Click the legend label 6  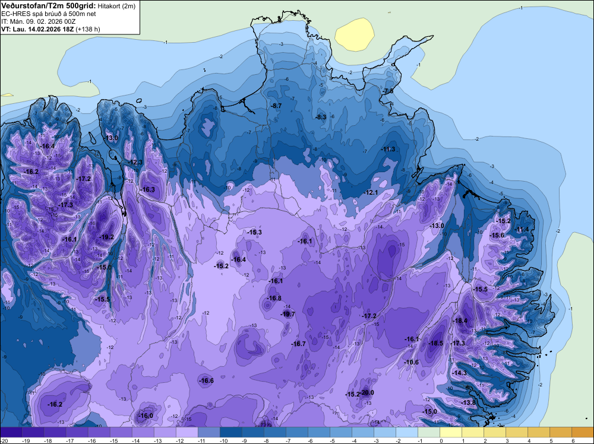tap(573, 441)
